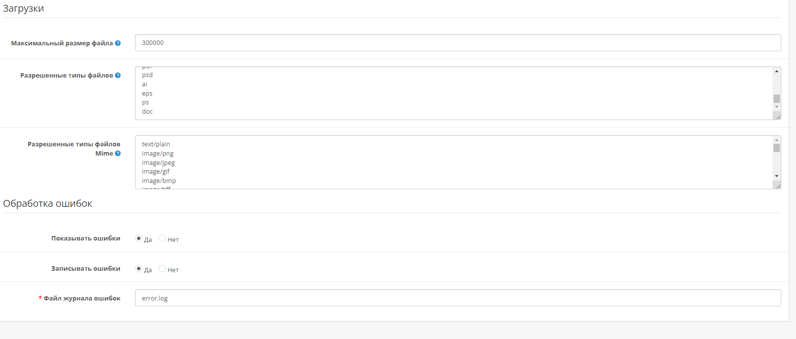
Task: Select Нет for Записывать ошибки
Action: [162, 269]
